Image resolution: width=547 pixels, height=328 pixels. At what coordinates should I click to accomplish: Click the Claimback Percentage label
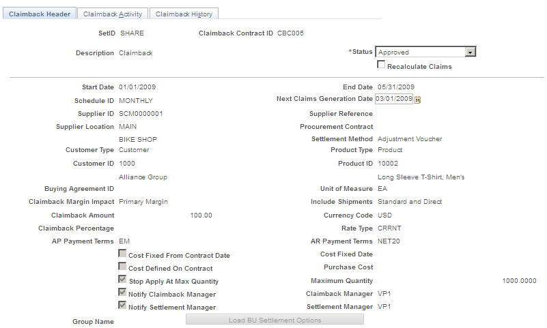point(76,228)
